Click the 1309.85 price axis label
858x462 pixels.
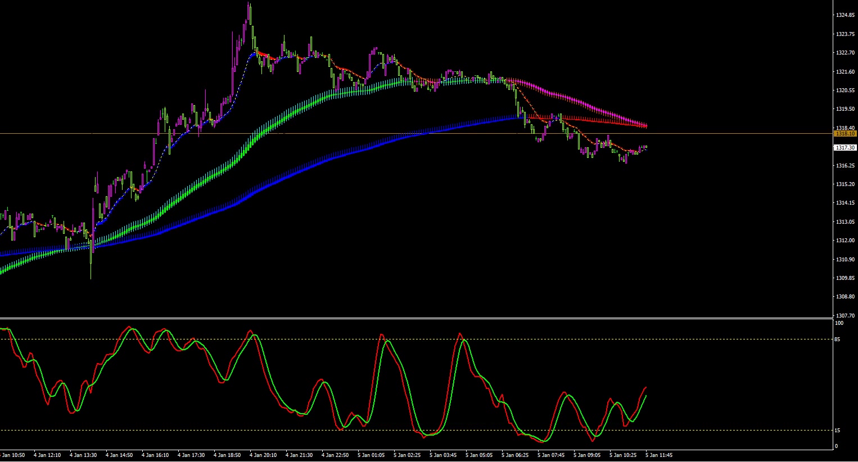click(x=845, y=278)
